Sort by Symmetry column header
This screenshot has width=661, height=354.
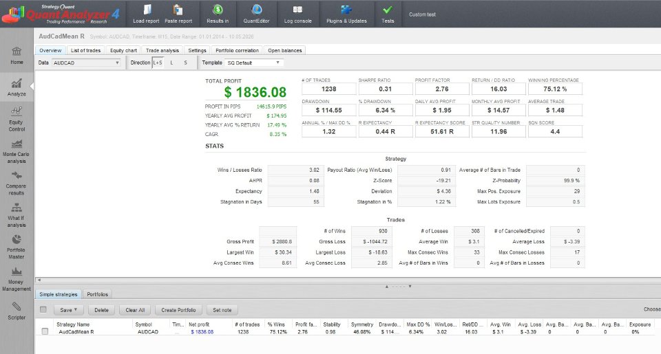pyautogui.click(x=362, y=324)
